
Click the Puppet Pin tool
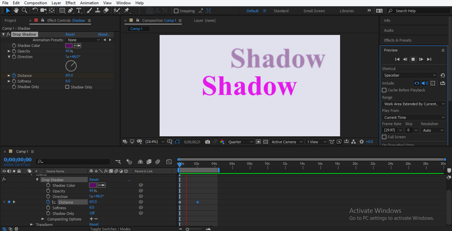click(126, 11)
